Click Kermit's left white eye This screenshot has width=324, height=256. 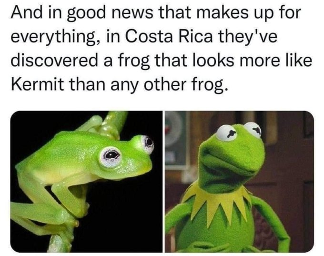(x=227, y=133)
